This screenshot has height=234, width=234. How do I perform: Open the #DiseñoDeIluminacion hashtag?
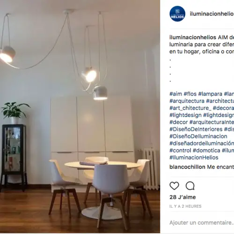point(198,136)
